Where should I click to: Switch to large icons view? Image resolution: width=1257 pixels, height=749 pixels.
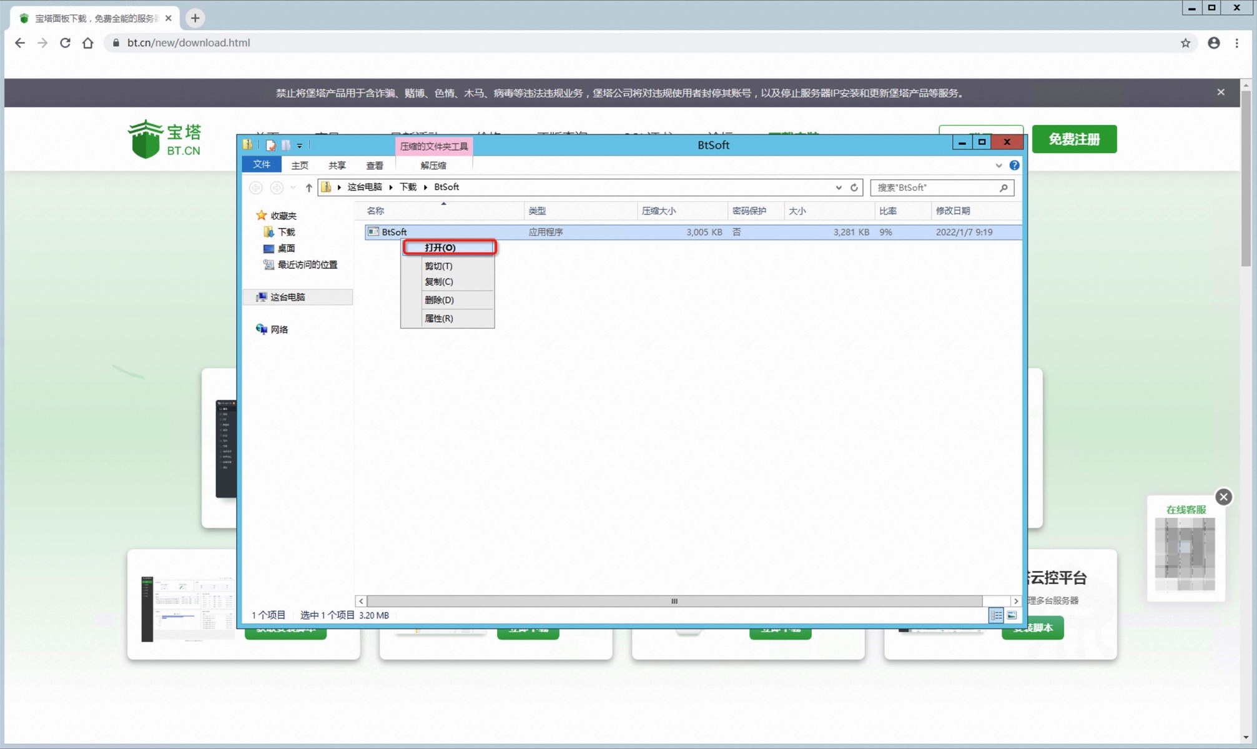[1012, 615]
